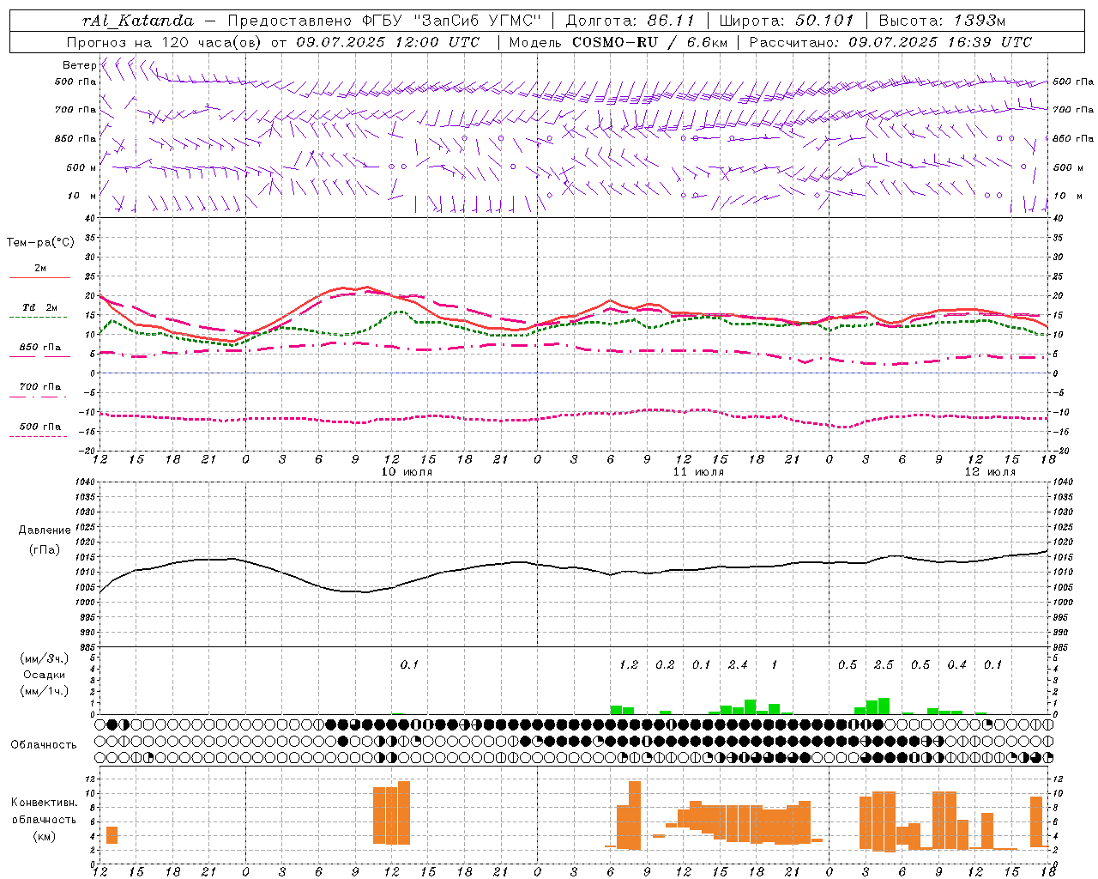Click the 10 июля date label
Screen dimensions: 1098x879
pyautogui.click(x=407, y=472)
